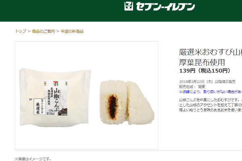Click the 7 logo on package label

pos(56,83)
